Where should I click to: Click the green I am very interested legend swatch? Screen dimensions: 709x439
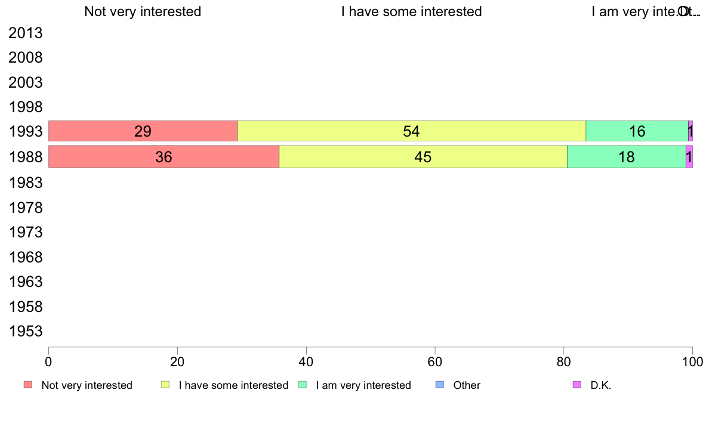coord(303,385)
